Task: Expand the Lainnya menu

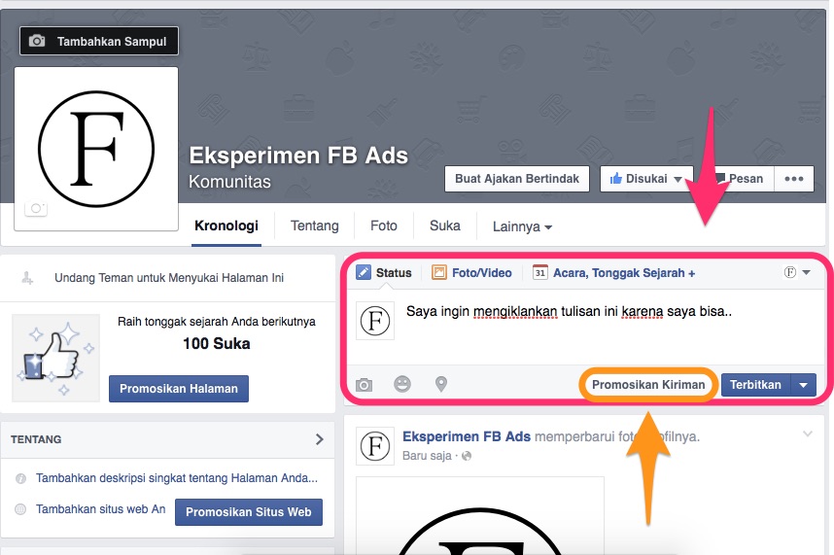Action: 522,227
